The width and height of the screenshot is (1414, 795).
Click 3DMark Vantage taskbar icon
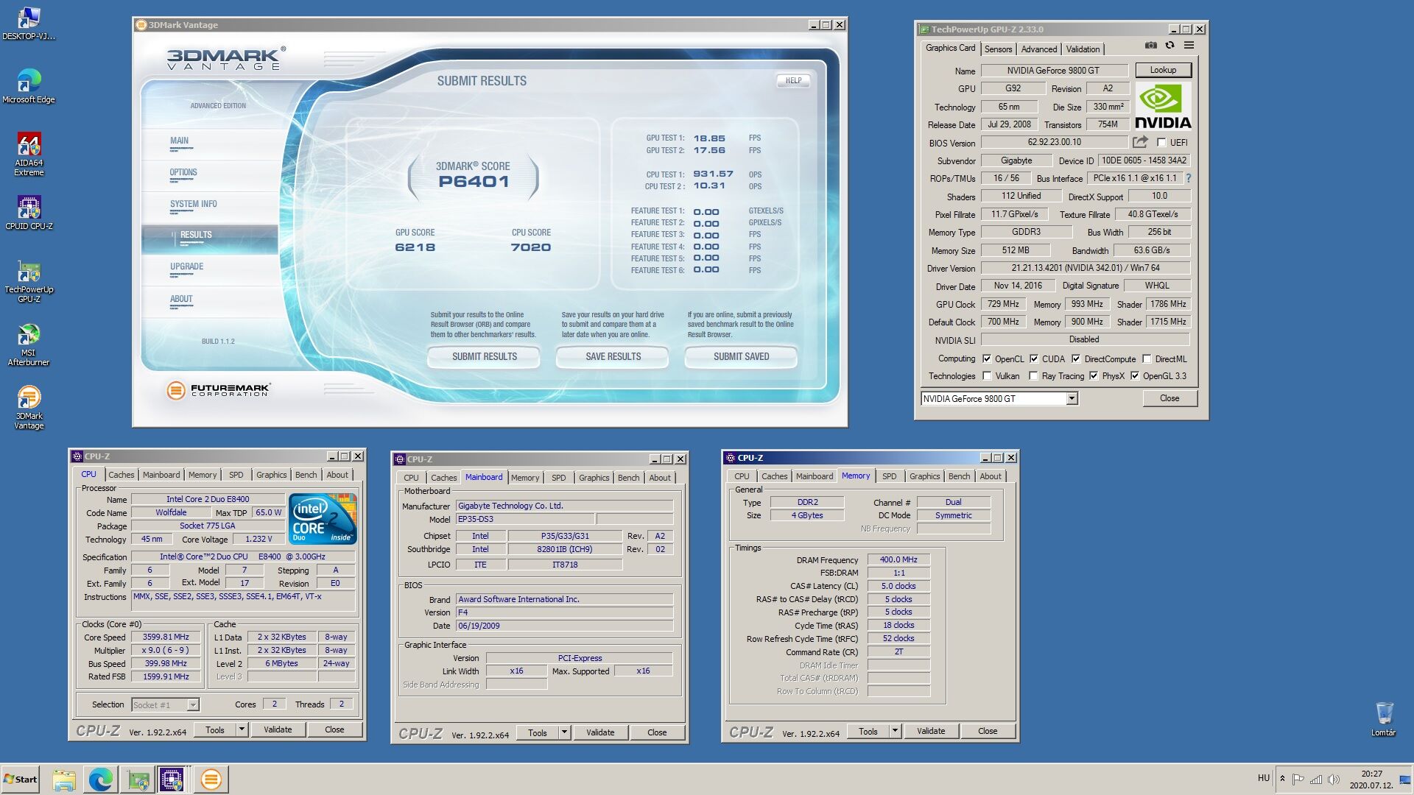coord(211,780)
